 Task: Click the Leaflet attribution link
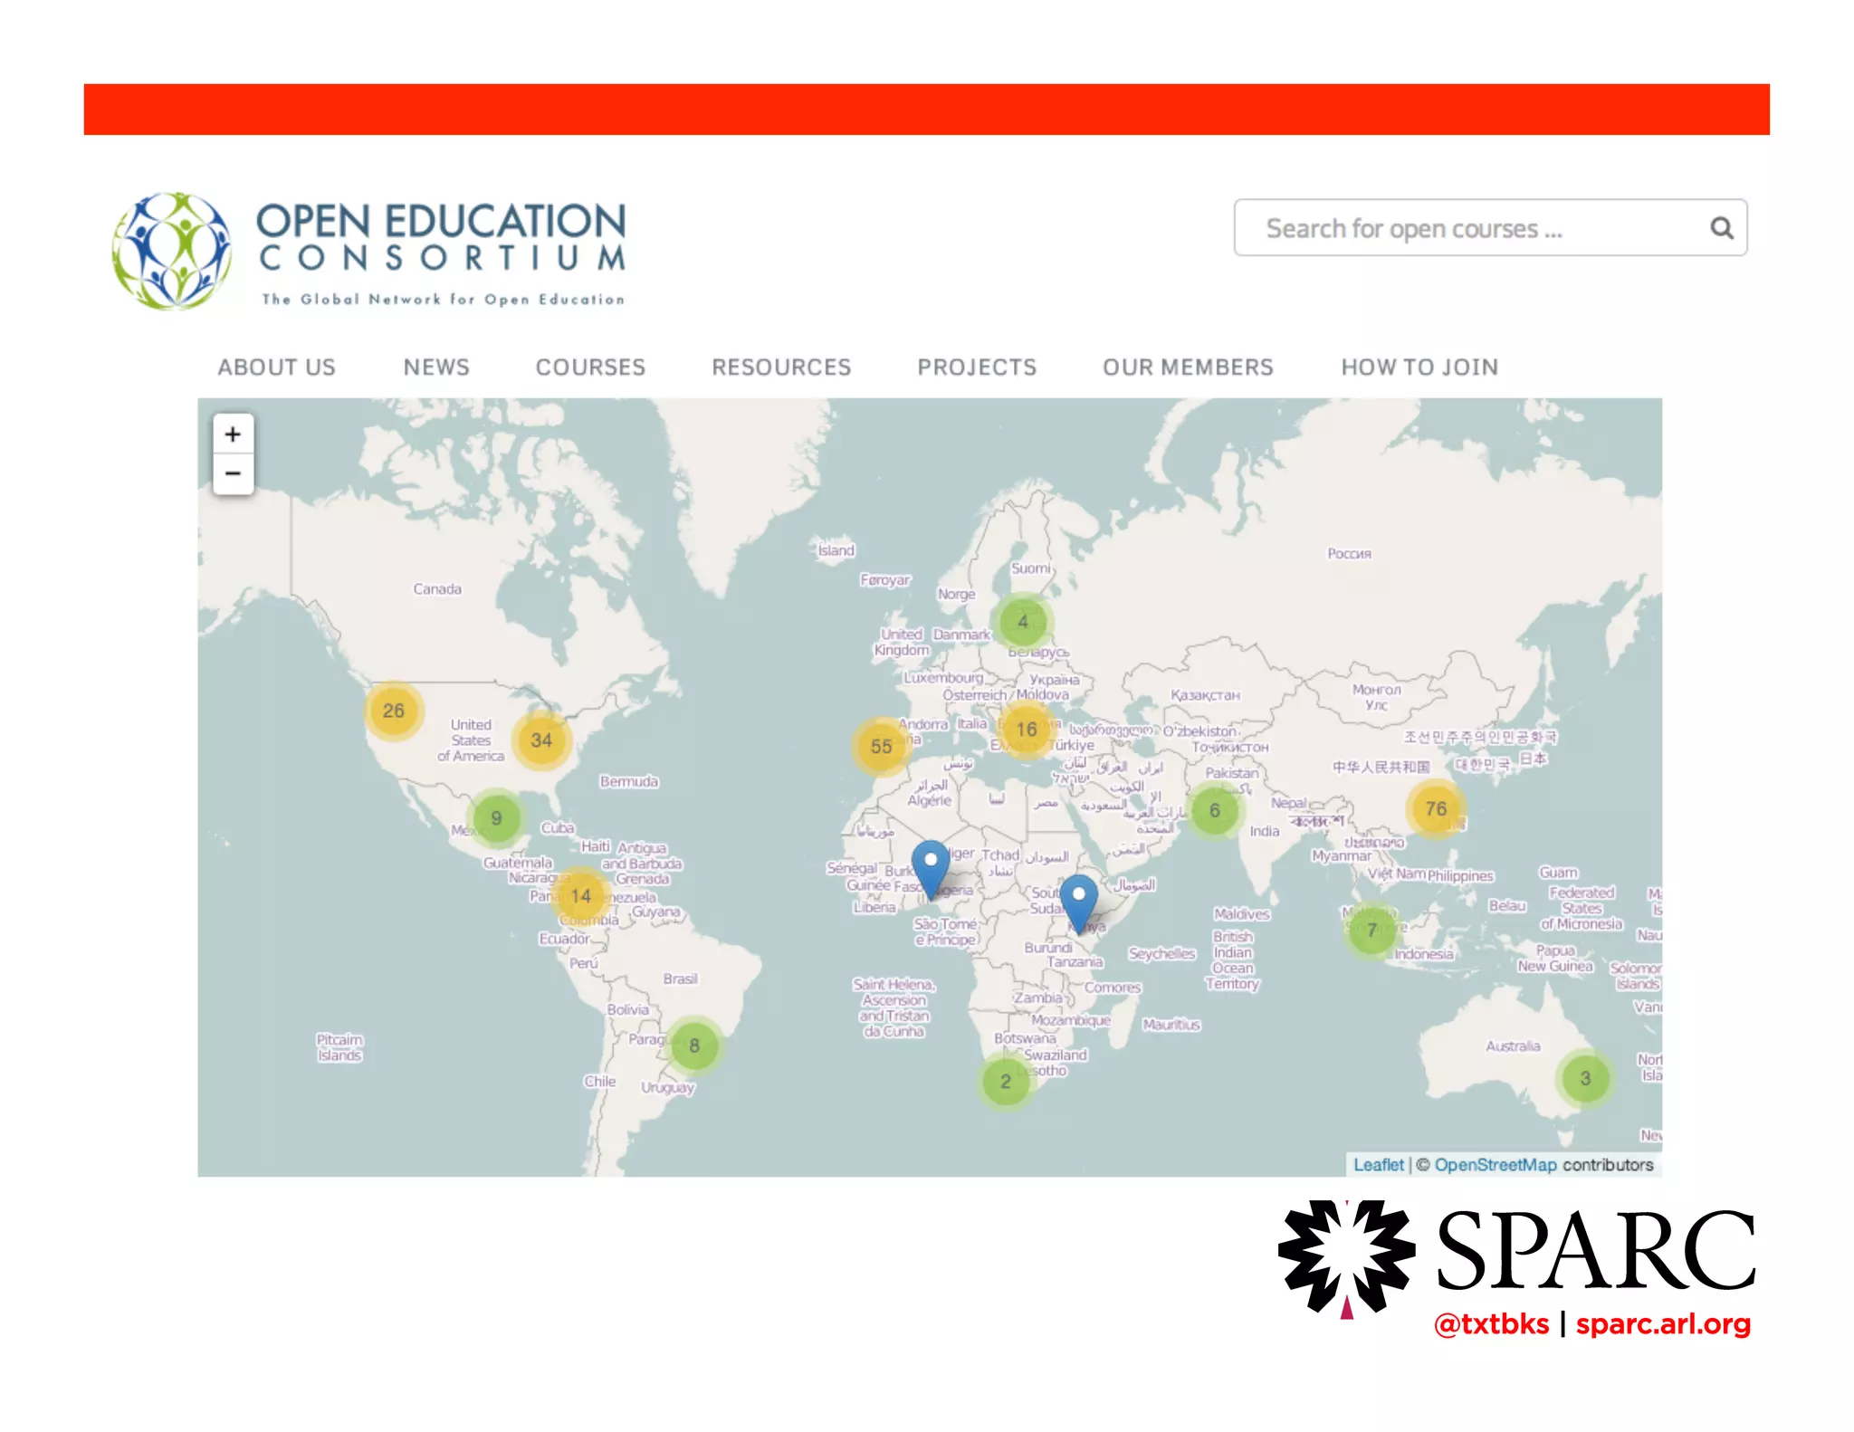click(1378, 1165)
